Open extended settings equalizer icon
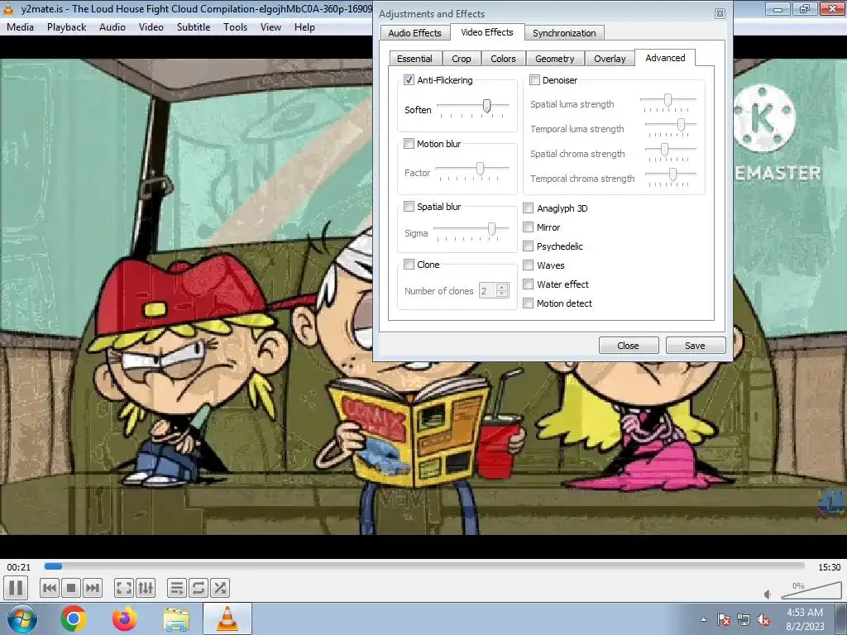The height and width of the screenshot is (635, 847). coord(146,588)
